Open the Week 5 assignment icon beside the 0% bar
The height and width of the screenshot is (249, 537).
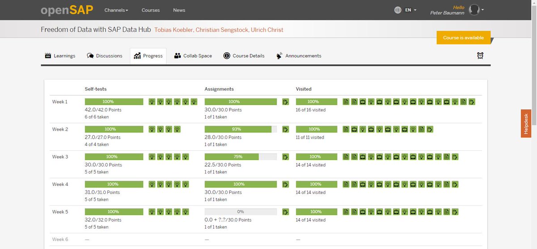(x=286, y=212)
